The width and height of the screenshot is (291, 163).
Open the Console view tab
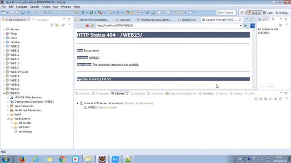[206, 94]
